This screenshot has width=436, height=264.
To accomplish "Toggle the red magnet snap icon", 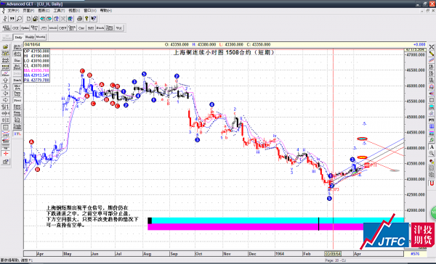I will click(x=431, y=183).
